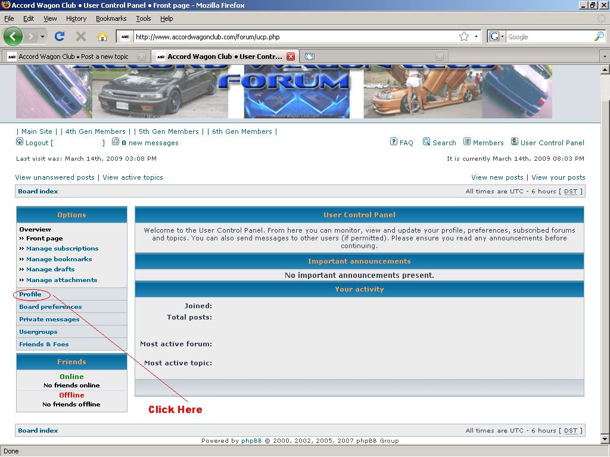Bookmark this page with the star icon

pyautogui.click(x=463, y=36)
